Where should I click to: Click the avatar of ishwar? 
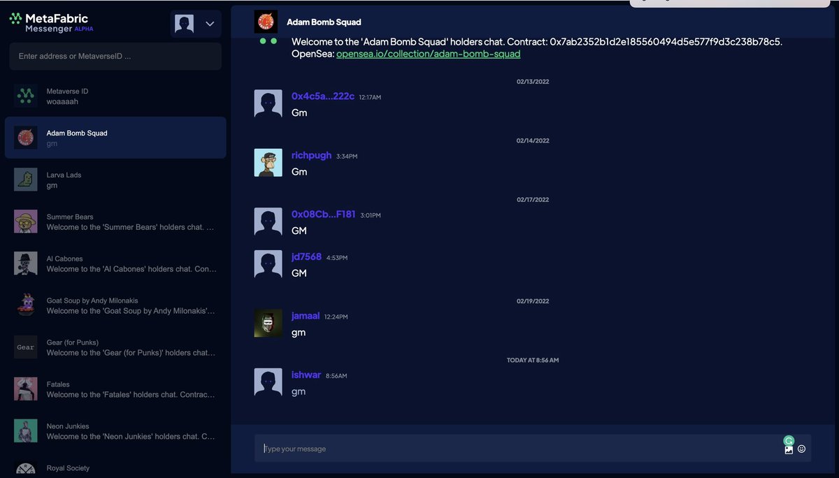(x=268, y=382)
